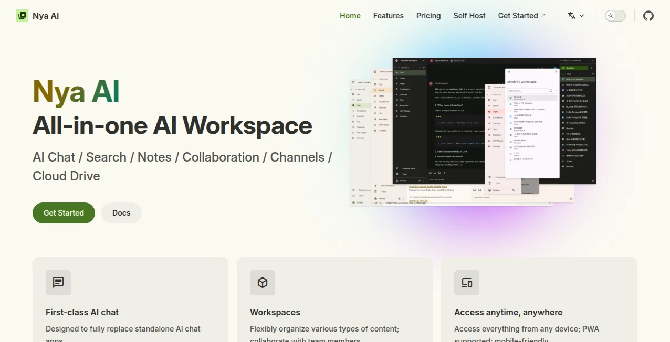Click the Docs button

(x=121, y=213)
